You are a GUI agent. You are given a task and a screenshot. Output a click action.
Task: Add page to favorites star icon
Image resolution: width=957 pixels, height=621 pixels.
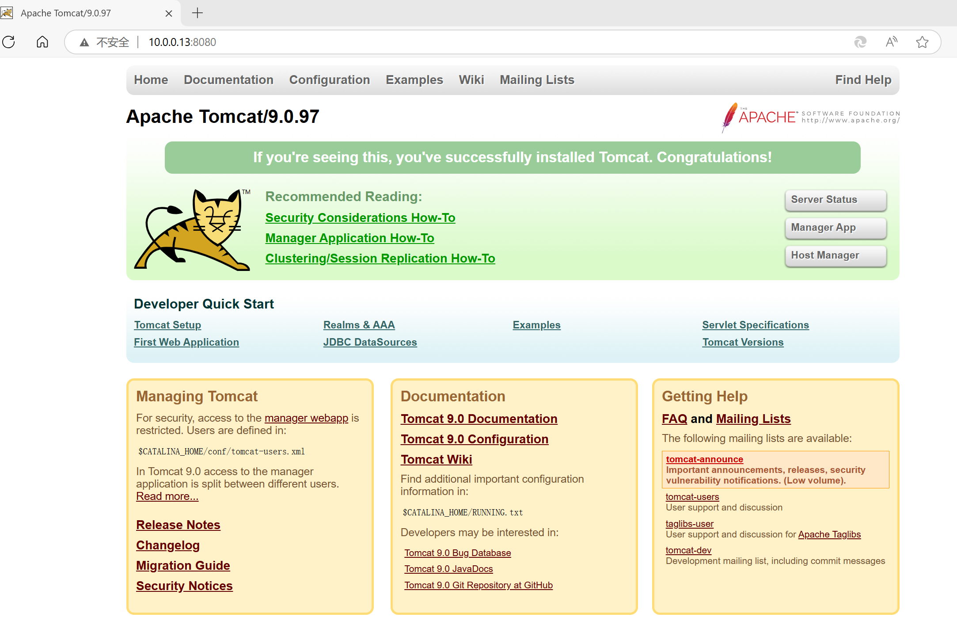tap(922, 42)
